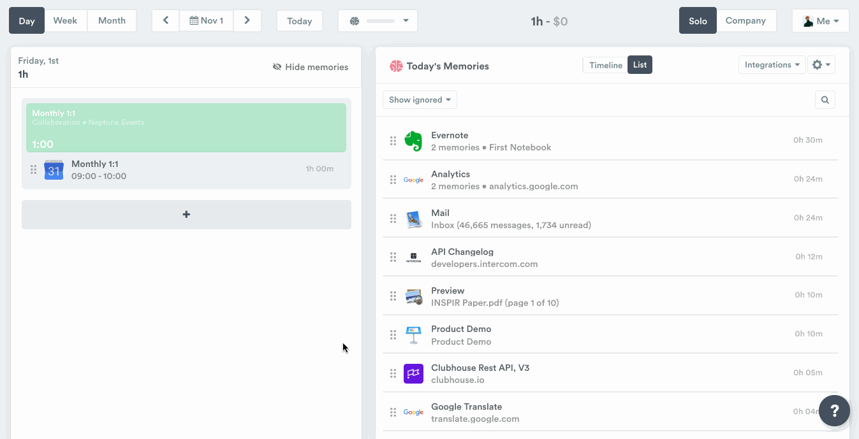Image resolution: width=859 pixels, height=439 pixels.
Task: Open the Show ignored dropdown
Action: tap(420, 100)
